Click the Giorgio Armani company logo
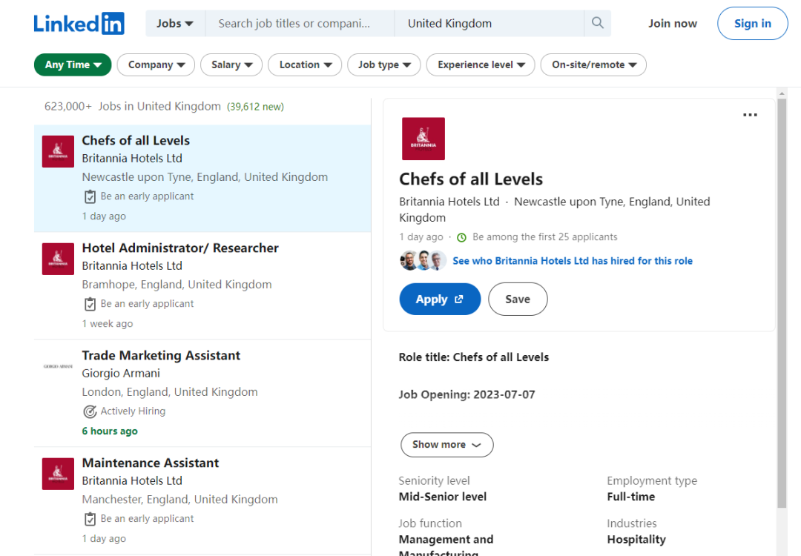801x556 pixels. 58,366
